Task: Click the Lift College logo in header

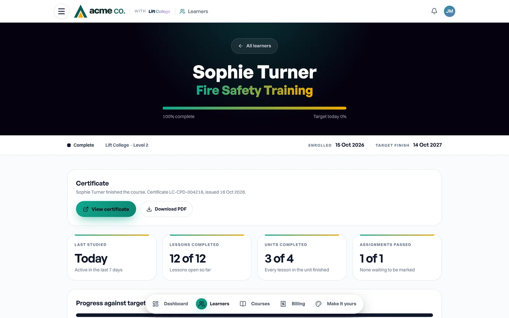Action: (159, 11)
